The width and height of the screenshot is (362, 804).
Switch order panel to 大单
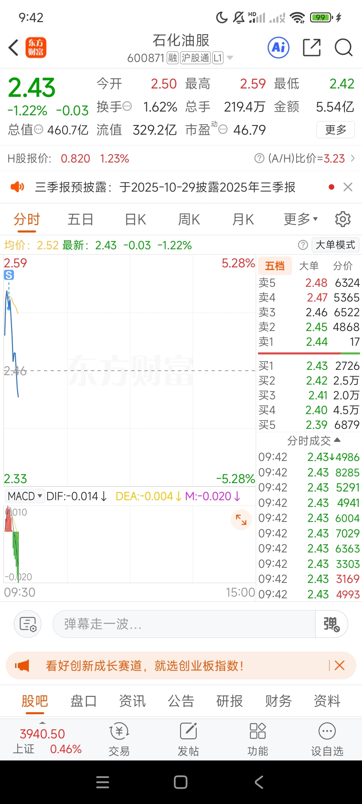309,266
